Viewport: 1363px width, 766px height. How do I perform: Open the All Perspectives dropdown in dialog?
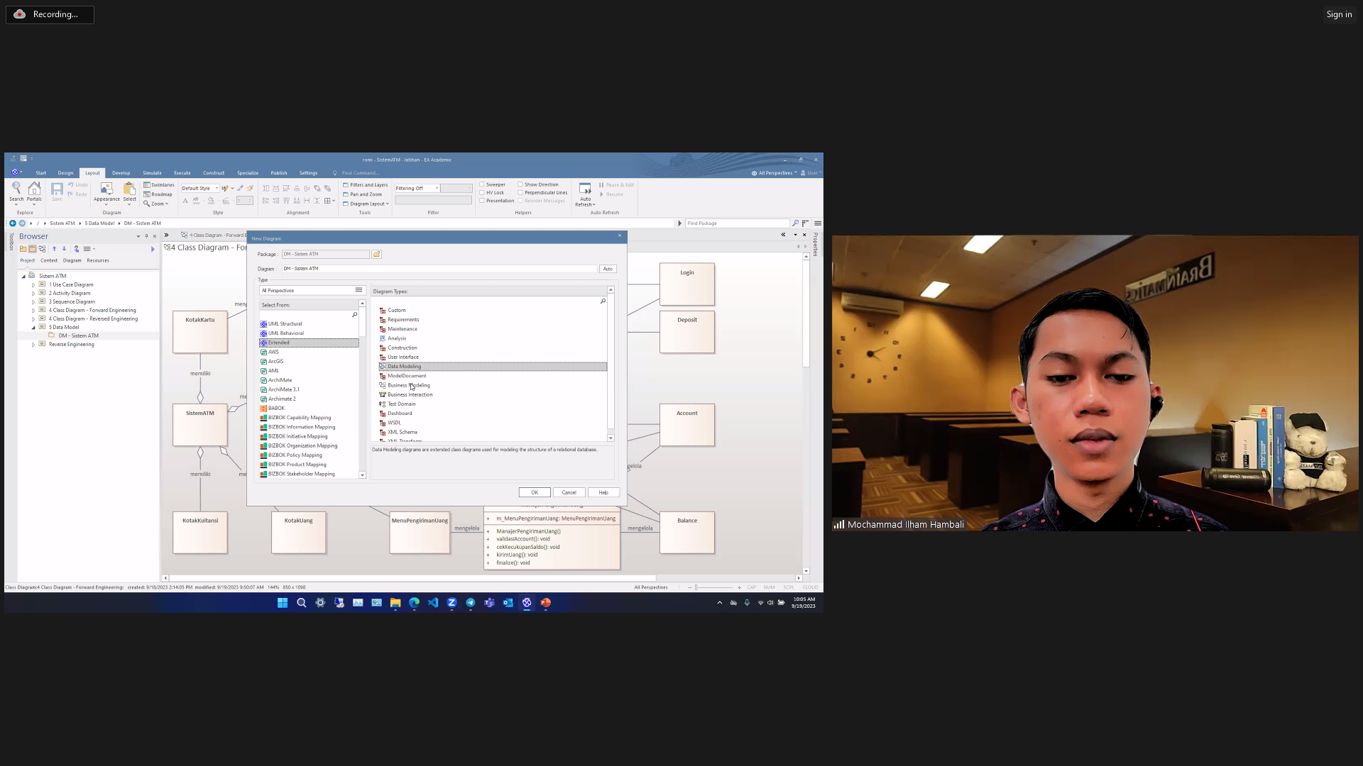click(x=358, y=291)
